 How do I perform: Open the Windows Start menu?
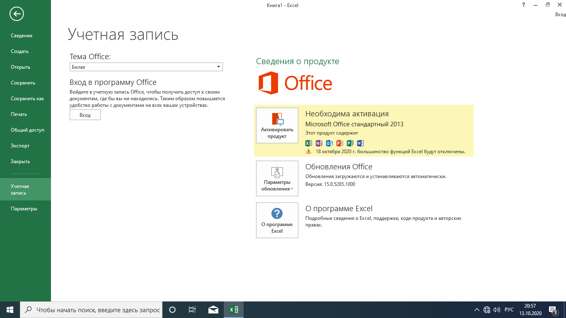coord(10,310)
